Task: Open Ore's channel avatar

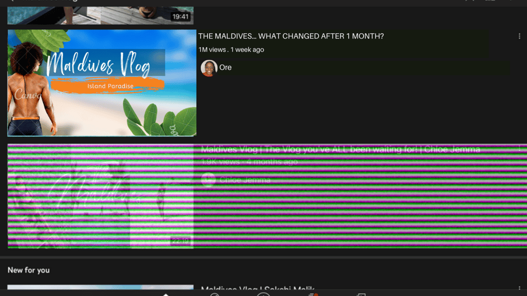Action: [209, 68]
